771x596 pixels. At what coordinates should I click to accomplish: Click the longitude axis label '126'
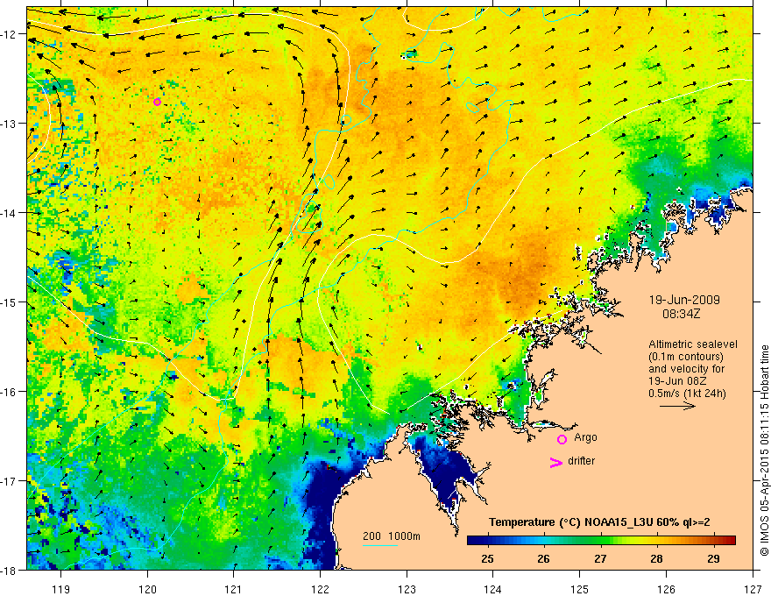(x=666, y=589)
